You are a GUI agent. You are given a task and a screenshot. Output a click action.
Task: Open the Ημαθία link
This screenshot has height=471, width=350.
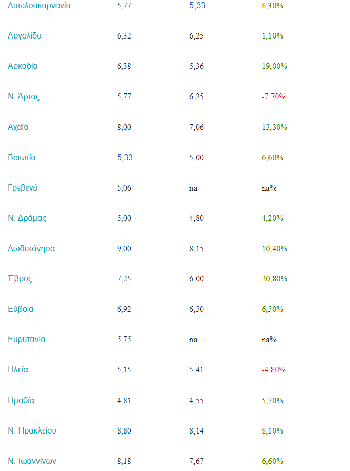(x=21, y=400)
